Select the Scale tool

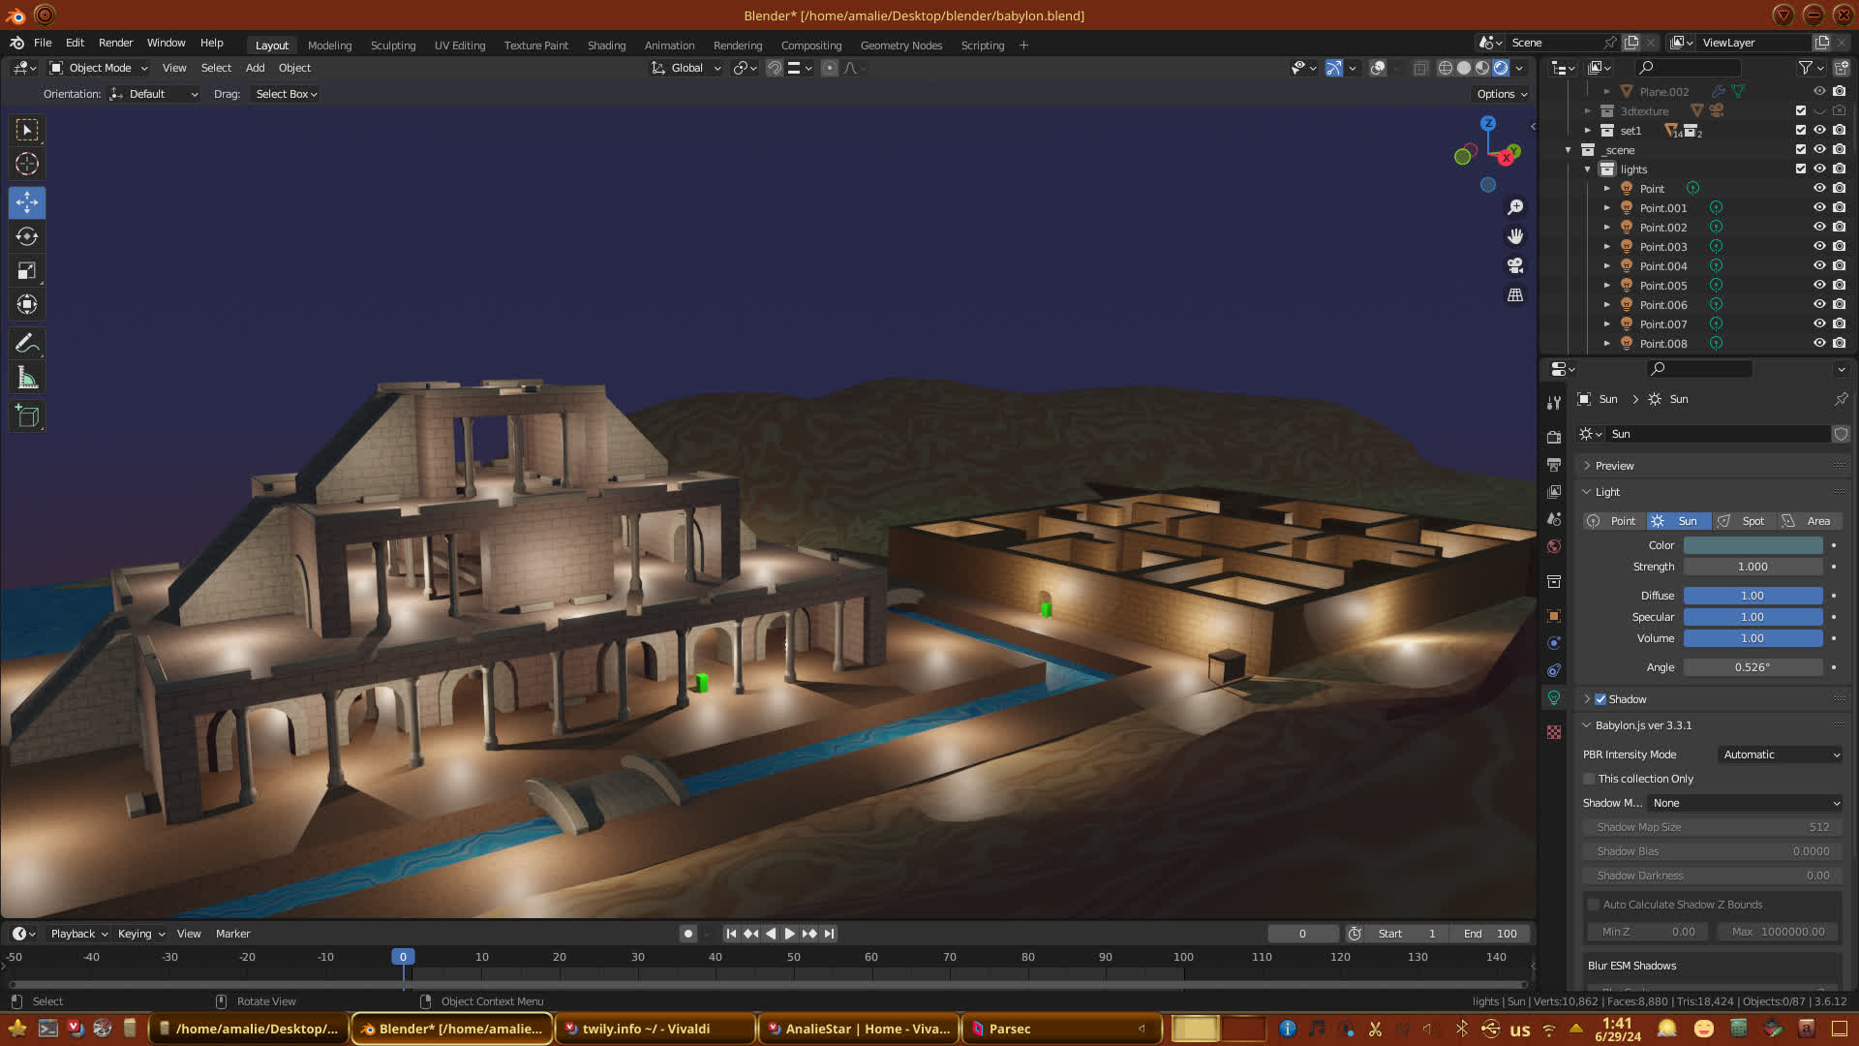coord(27,270)
